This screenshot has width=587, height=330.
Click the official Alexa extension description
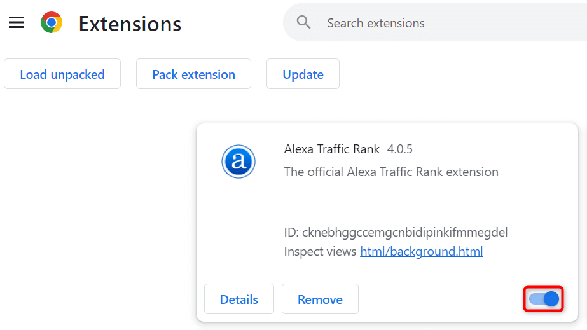point(391,172)
